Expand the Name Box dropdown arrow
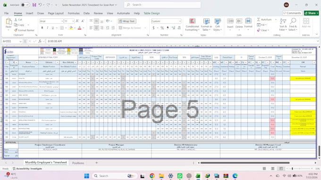The image size is (321, 180). pos(20,42)
